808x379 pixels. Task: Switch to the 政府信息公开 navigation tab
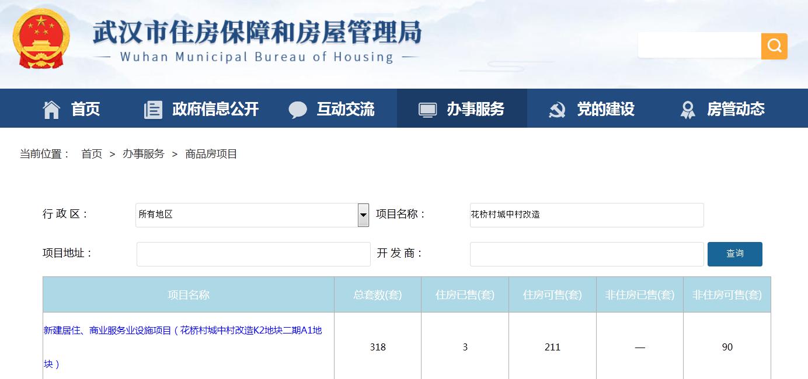[x=215, y=108]
